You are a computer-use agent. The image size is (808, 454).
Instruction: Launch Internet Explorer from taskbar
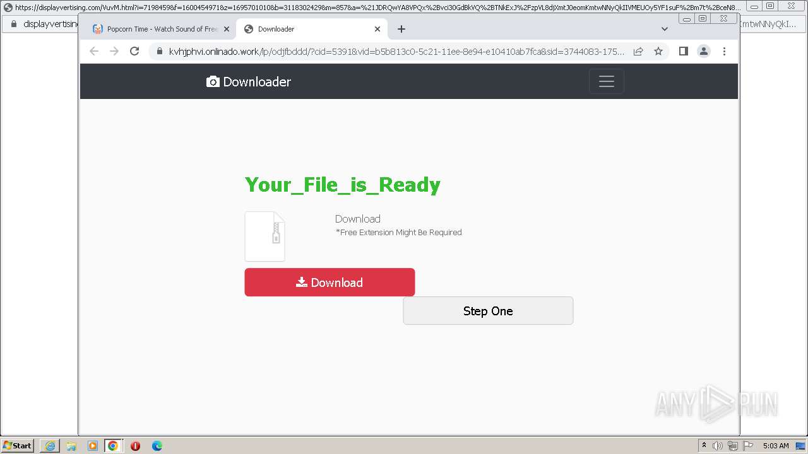[x=50, y=446]
